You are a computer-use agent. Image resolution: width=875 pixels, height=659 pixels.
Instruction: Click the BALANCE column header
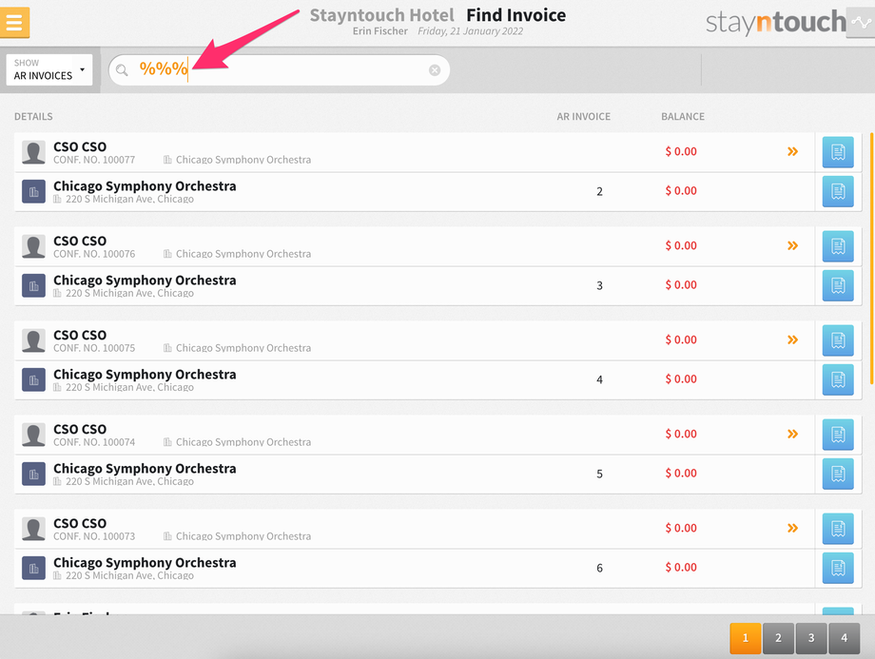coord(683,117)
